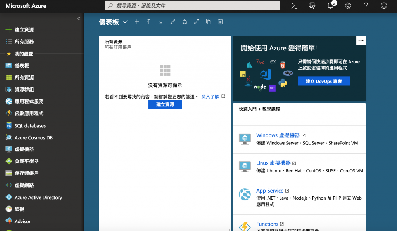
Task: Click the 虛擬機器 monitor icon in sidebar
Action: click(x=9, y=149)
